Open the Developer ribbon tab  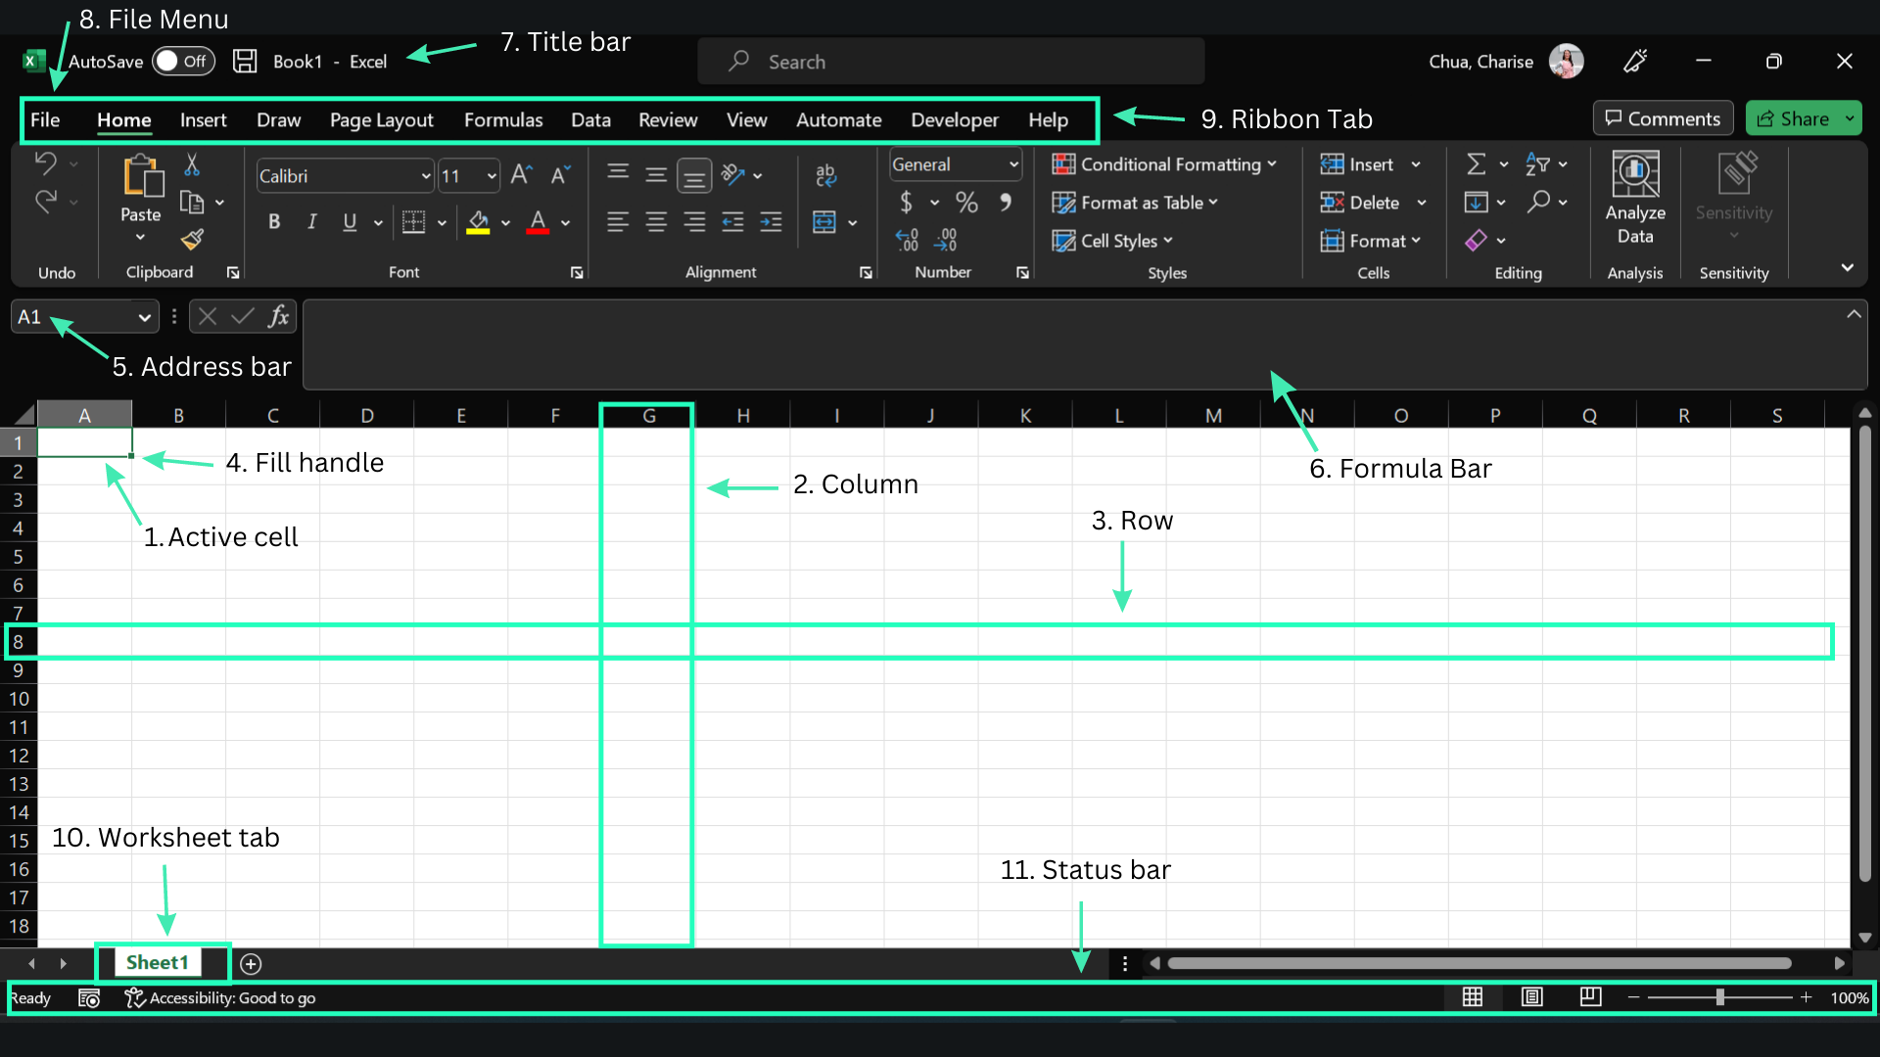point(954,119)
